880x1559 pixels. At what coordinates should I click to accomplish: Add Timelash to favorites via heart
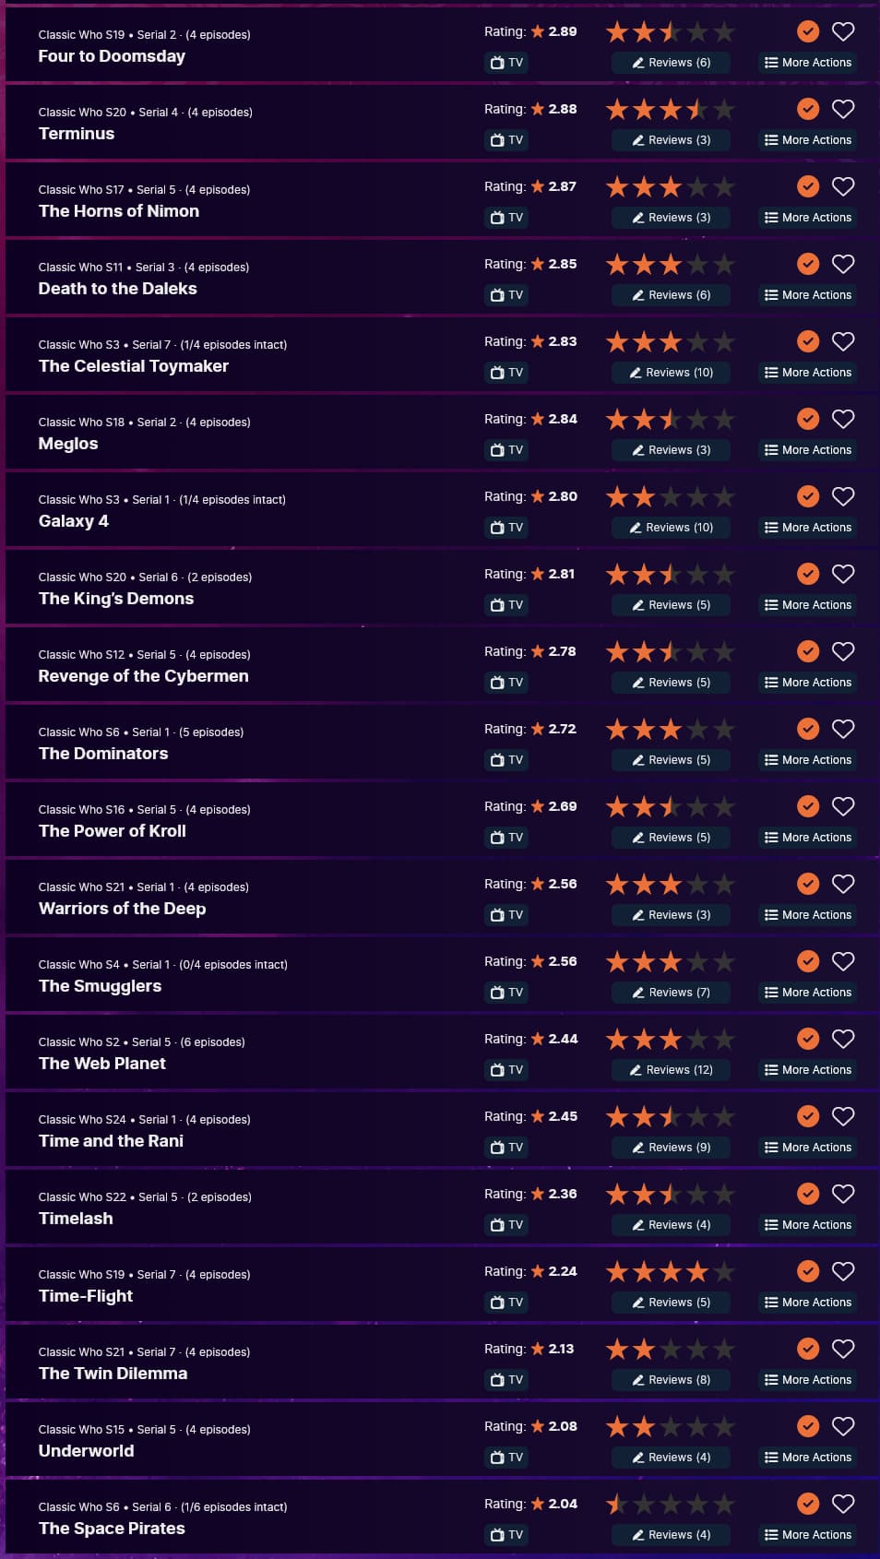click(x=843, y=1194)
